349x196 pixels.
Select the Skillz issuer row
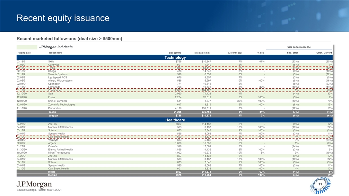point(52,61)
